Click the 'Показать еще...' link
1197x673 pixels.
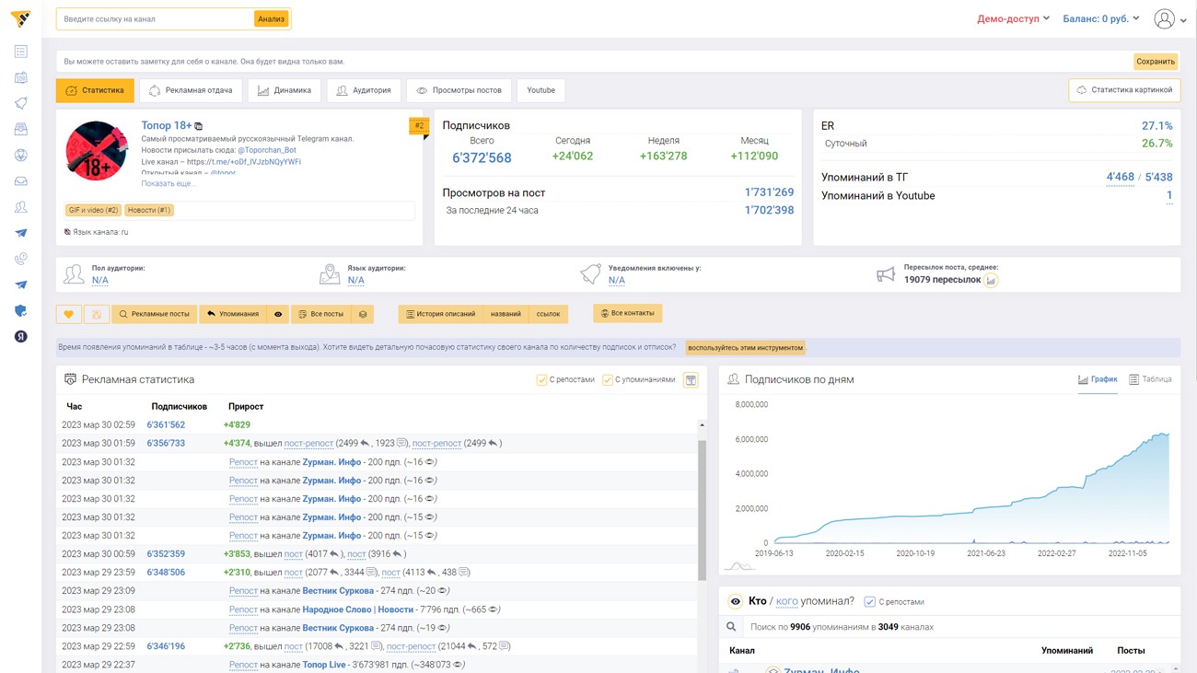click(x=169, y=183)
